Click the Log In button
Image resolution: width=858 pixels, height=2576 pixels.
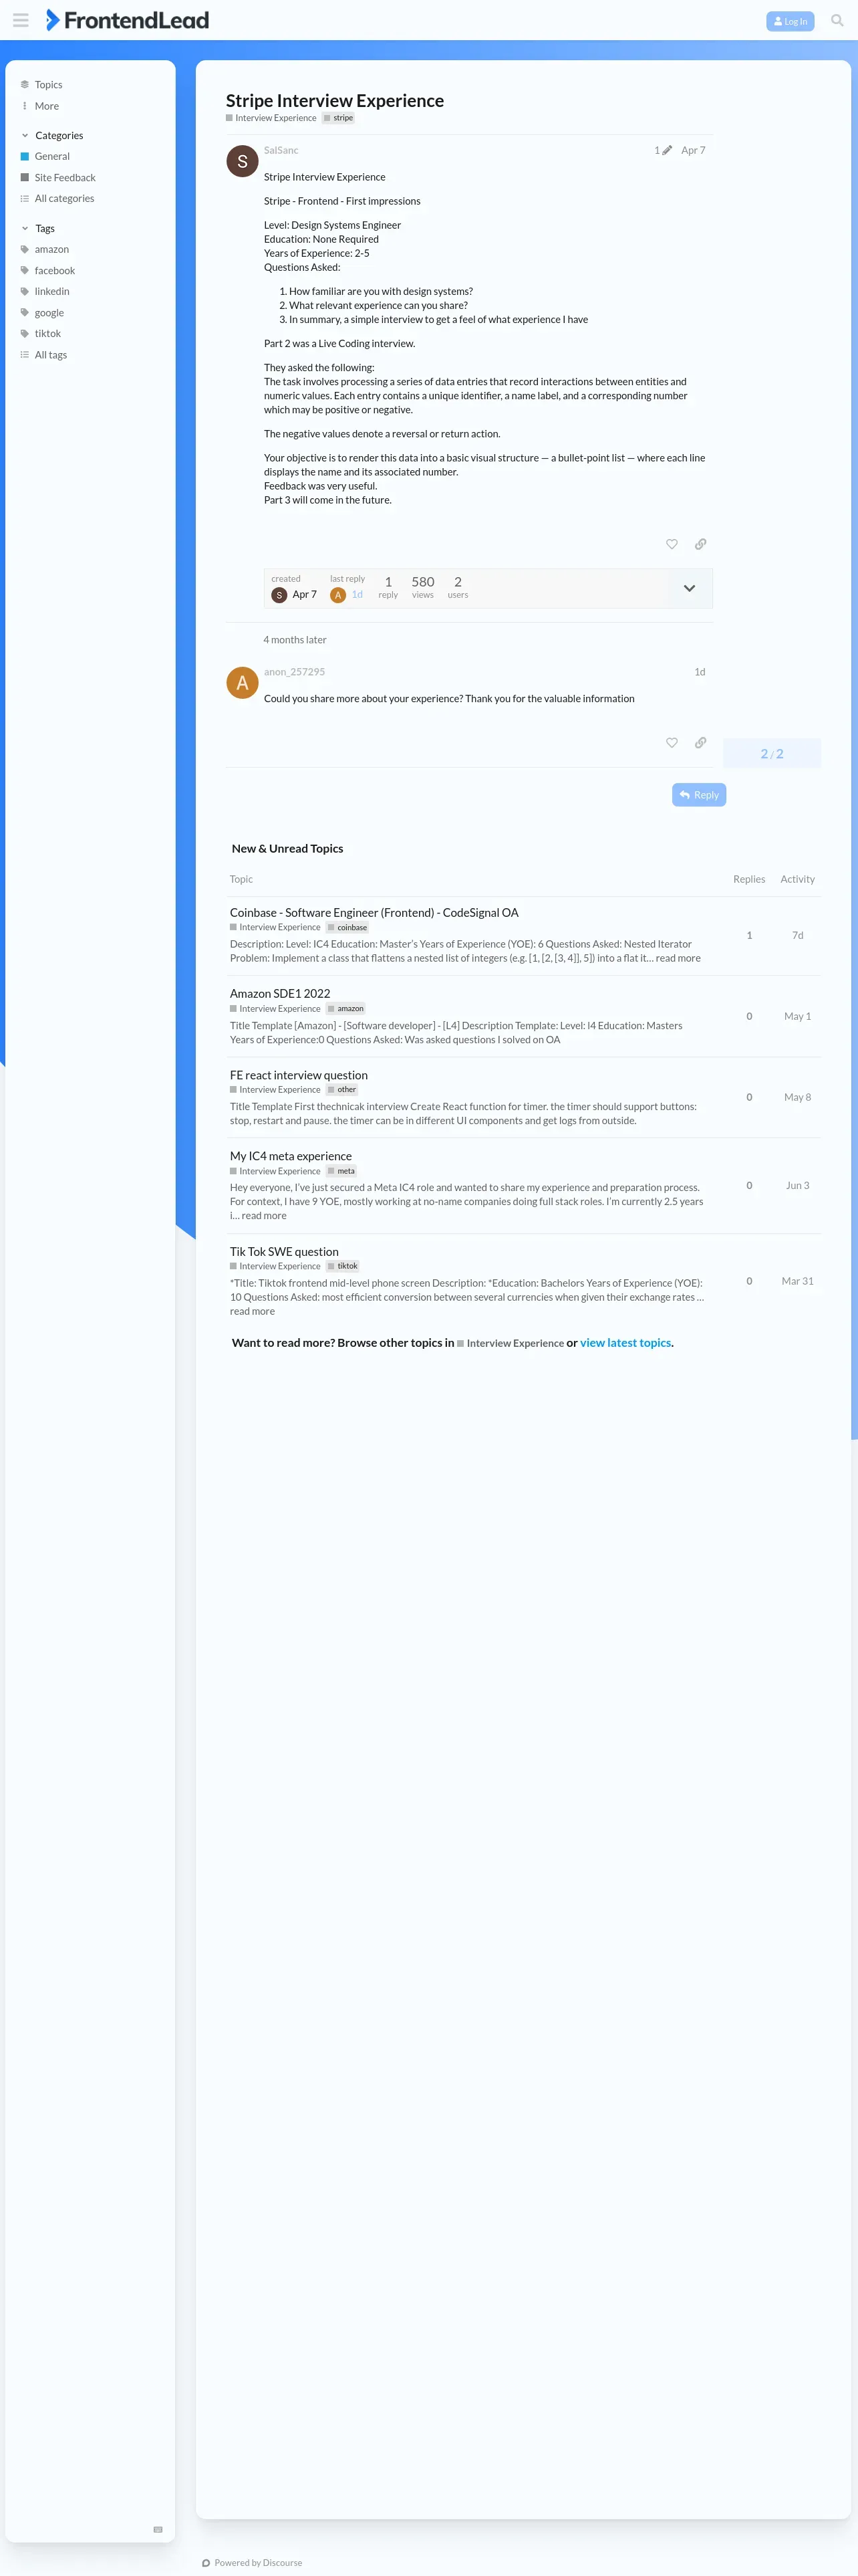tap(790, 21)
